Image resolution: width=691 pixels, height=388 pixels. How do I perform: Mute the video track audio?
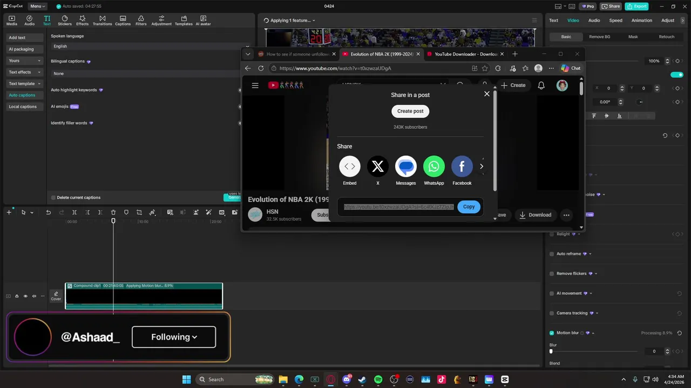(x=34, y=296)
